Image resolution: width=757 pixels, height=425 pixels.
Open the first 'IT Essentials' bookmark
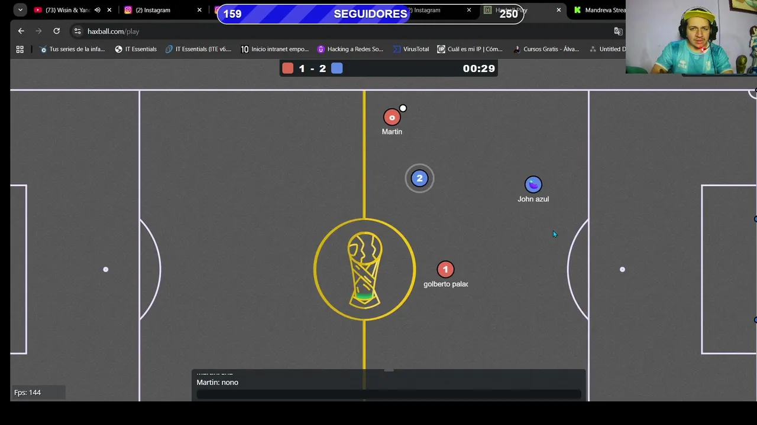(136, 49)
